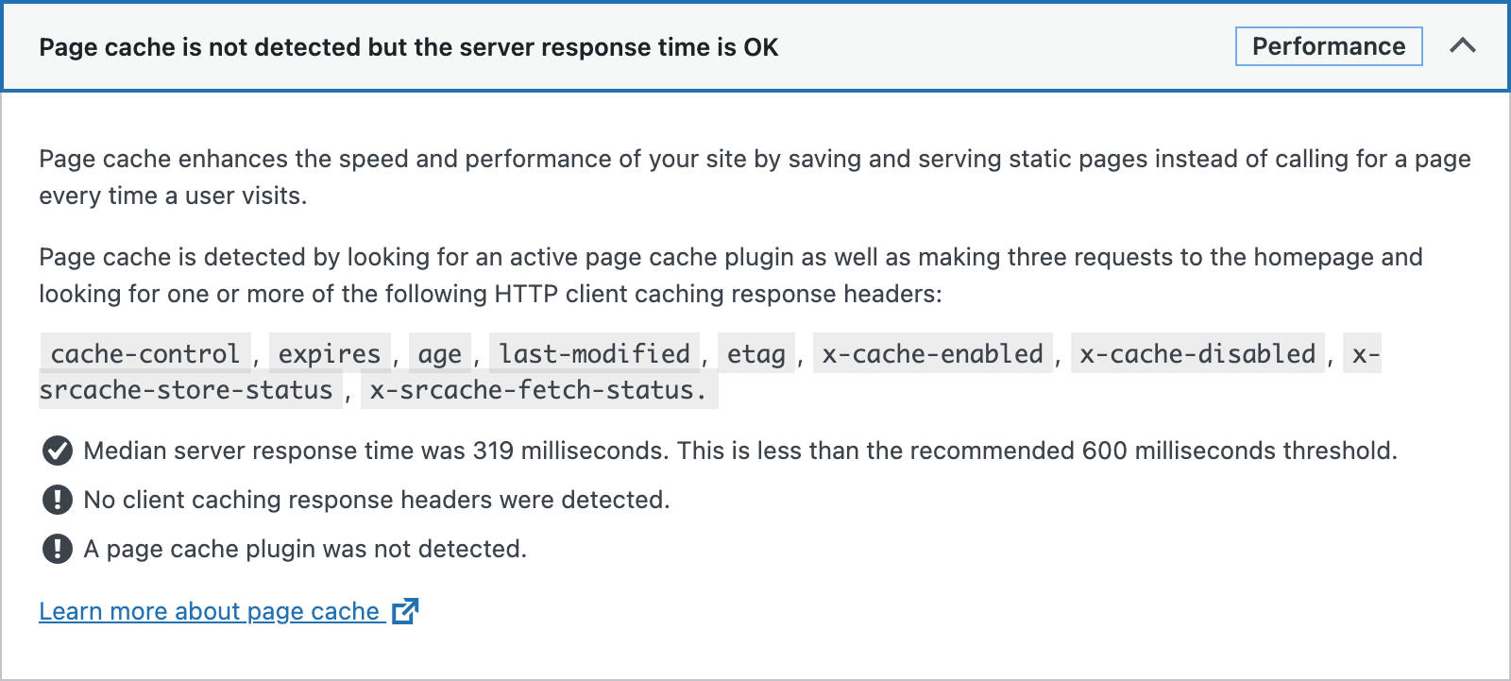Click the x-cache-enabled header code tag
Viewport: 1511px width, 681px height.
click(932, 353)
